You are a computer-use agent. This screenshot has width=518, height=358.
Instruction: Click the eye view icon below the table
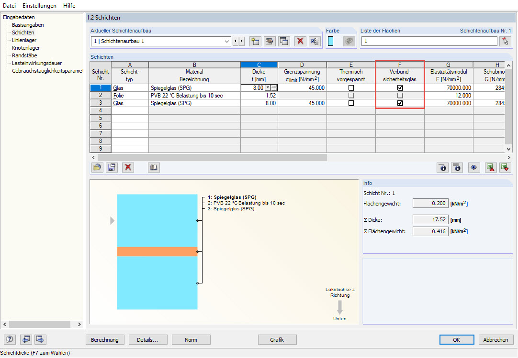[473, 168]
